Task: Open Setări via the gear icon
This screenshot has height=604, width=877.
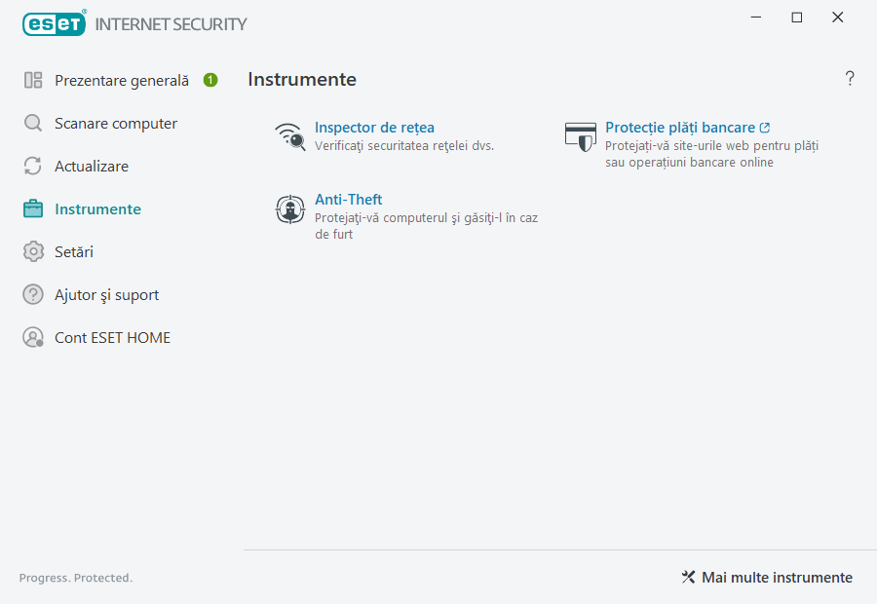Action: (x=32, y=251)
